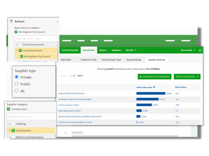Open the My Hub dropdown
Image resolution: width=209 pixels, height=156 pixels.
click(x=131, y=50)
